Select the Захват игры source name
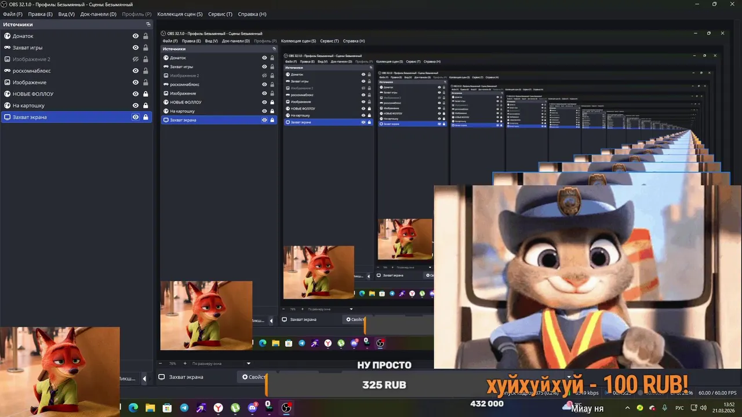This screenshot has height=417, width=742. 27,47
